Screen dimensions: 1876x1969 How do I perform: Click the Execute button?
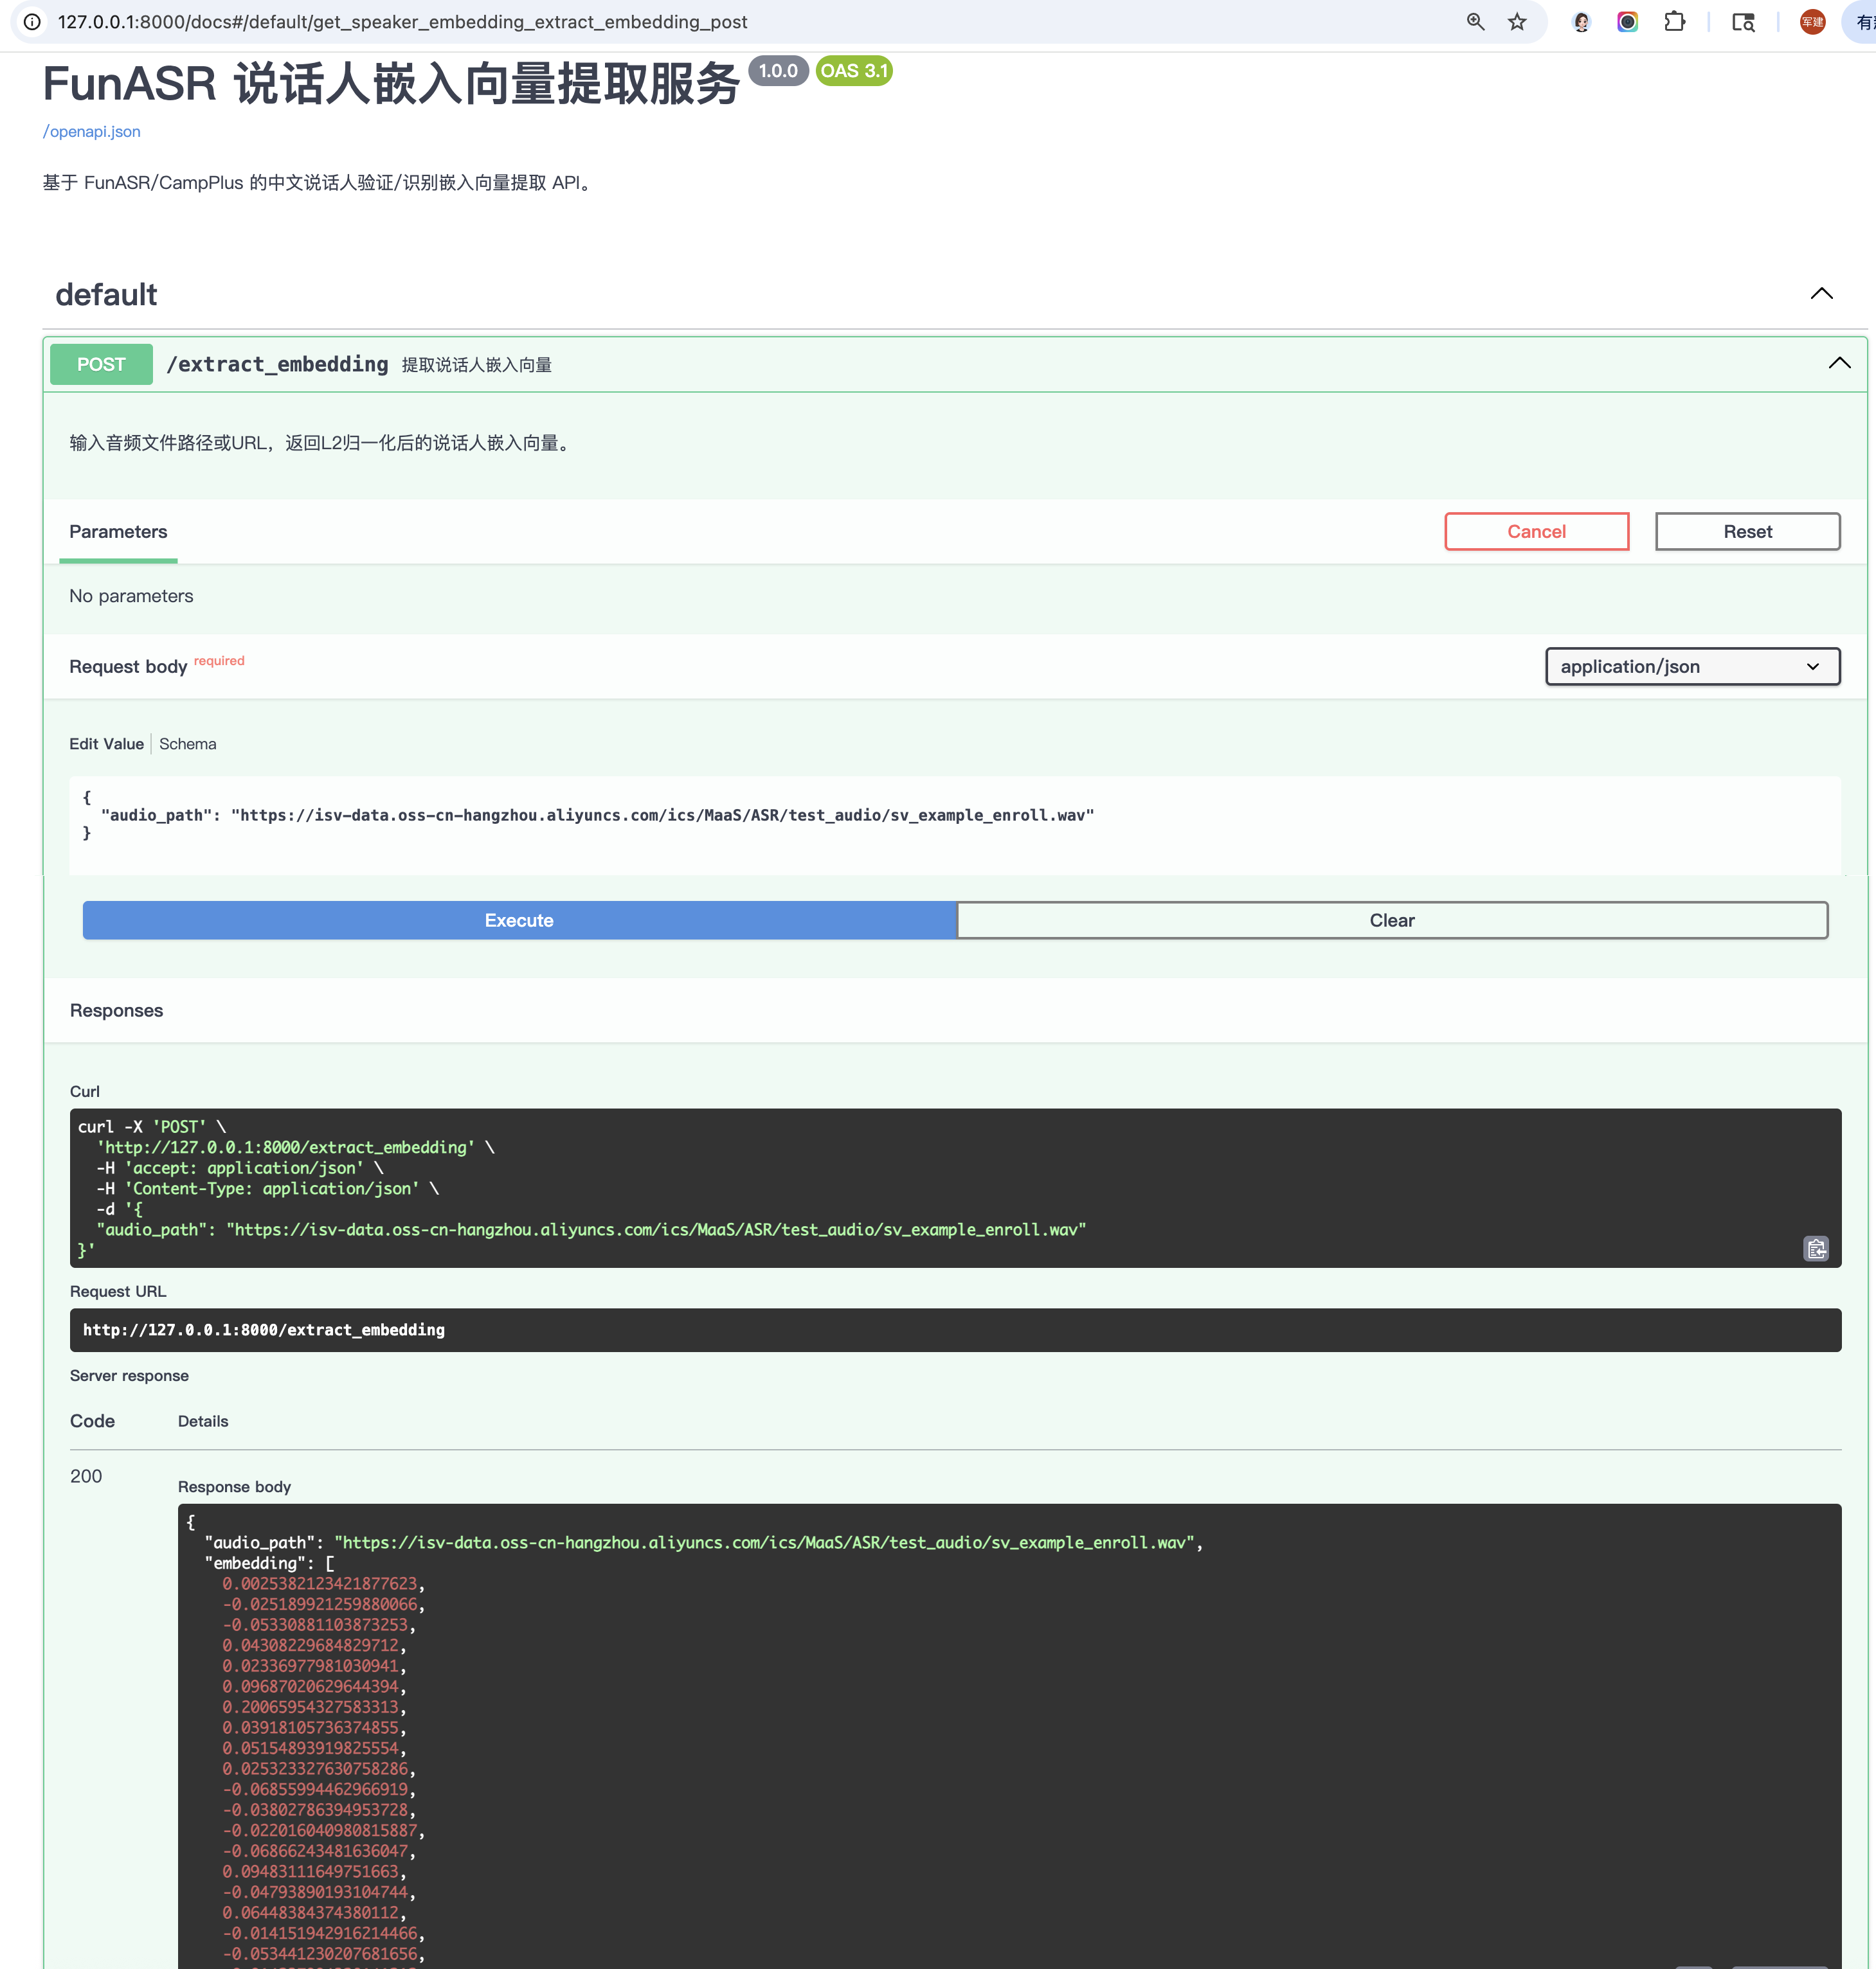coord(518,920)
